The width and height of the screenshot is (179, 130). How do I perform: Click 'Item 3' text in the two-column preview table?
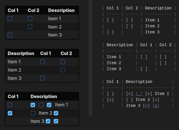pos(37,121)
